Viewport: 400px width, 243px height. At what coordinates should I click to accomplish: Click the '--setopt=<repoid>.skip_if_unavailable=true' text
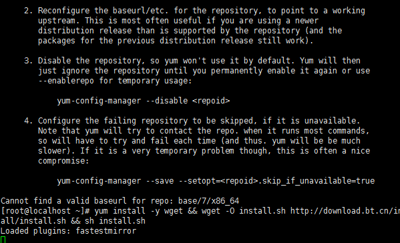pos(276,181)
